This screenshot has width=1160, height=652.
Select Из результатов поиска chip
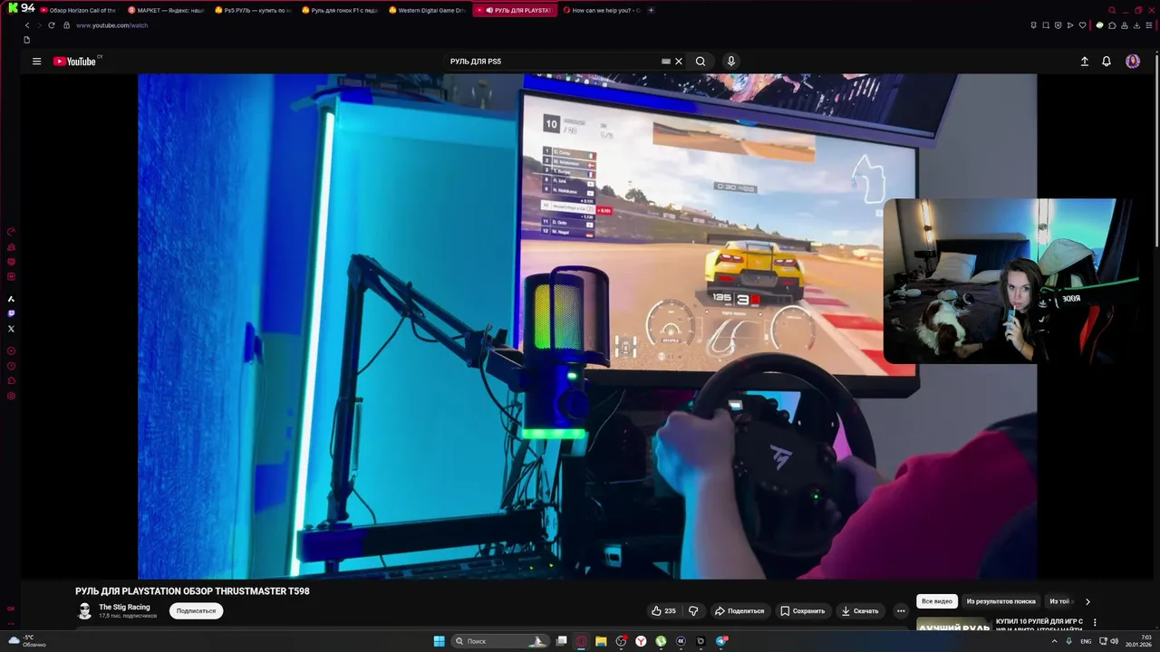tap(1000, 601)
